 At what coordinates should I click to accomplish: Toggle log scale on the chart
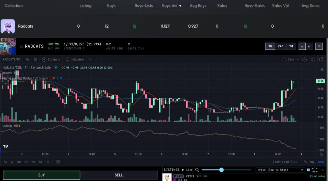tap(312, 162)
